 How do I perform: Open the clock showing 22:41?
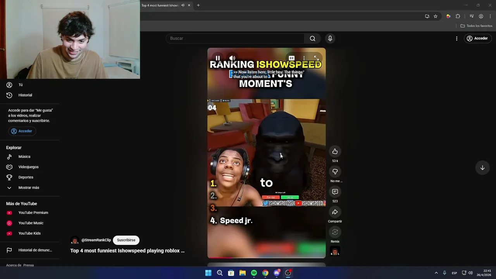click(x=484, y=273)
